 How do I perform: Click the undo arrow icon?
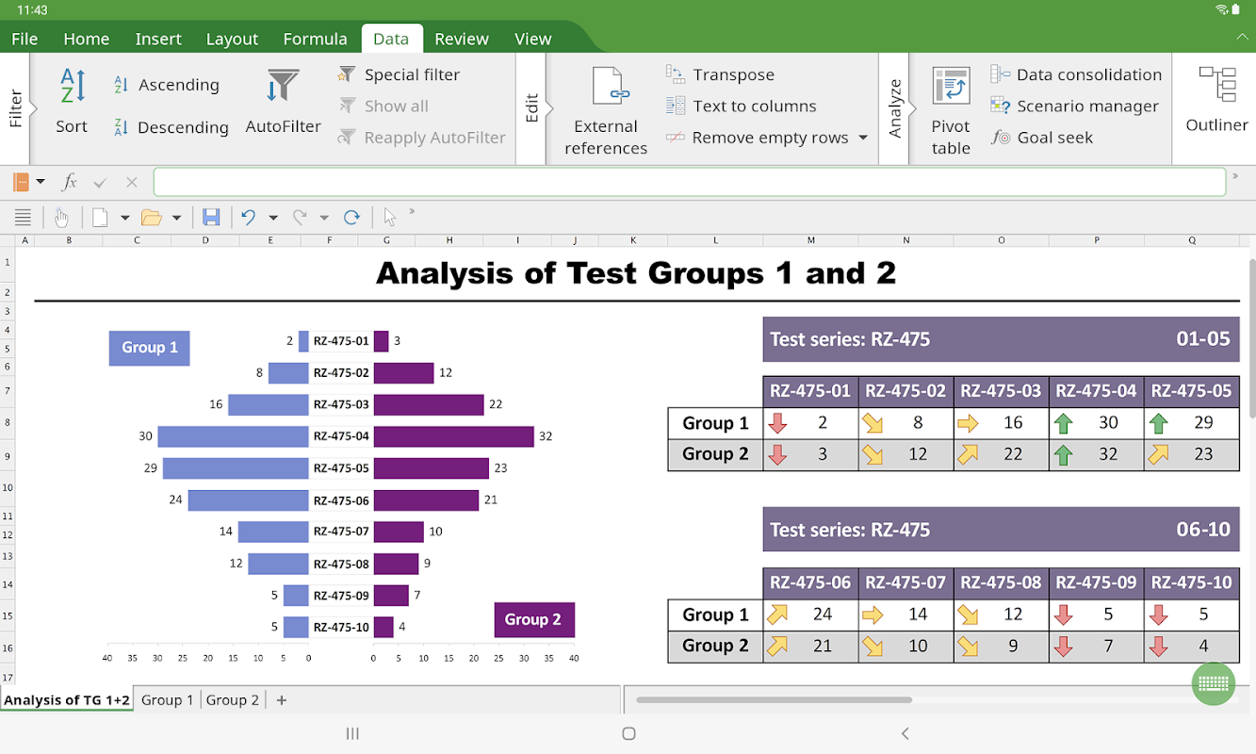click(248, 218)
